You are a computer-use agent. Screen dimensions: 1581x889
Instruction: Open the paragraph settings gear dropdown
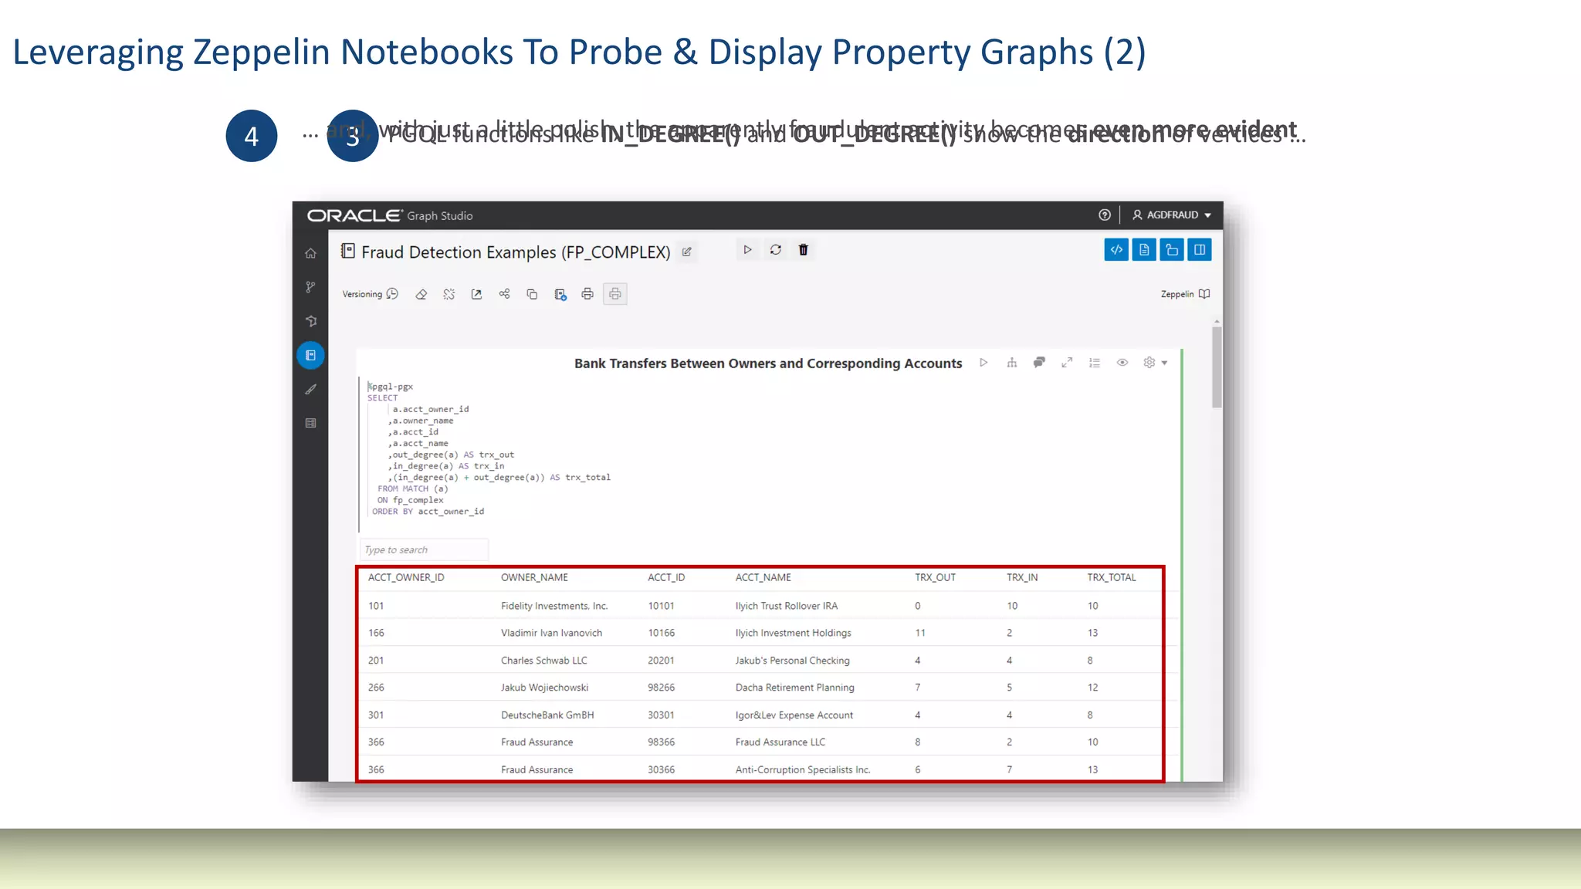coord(1155,363)
